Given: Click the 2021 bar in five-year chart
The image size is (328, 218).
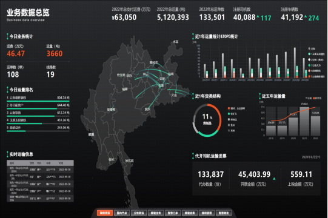Looking at the screenshot, I should coord(304,121).
